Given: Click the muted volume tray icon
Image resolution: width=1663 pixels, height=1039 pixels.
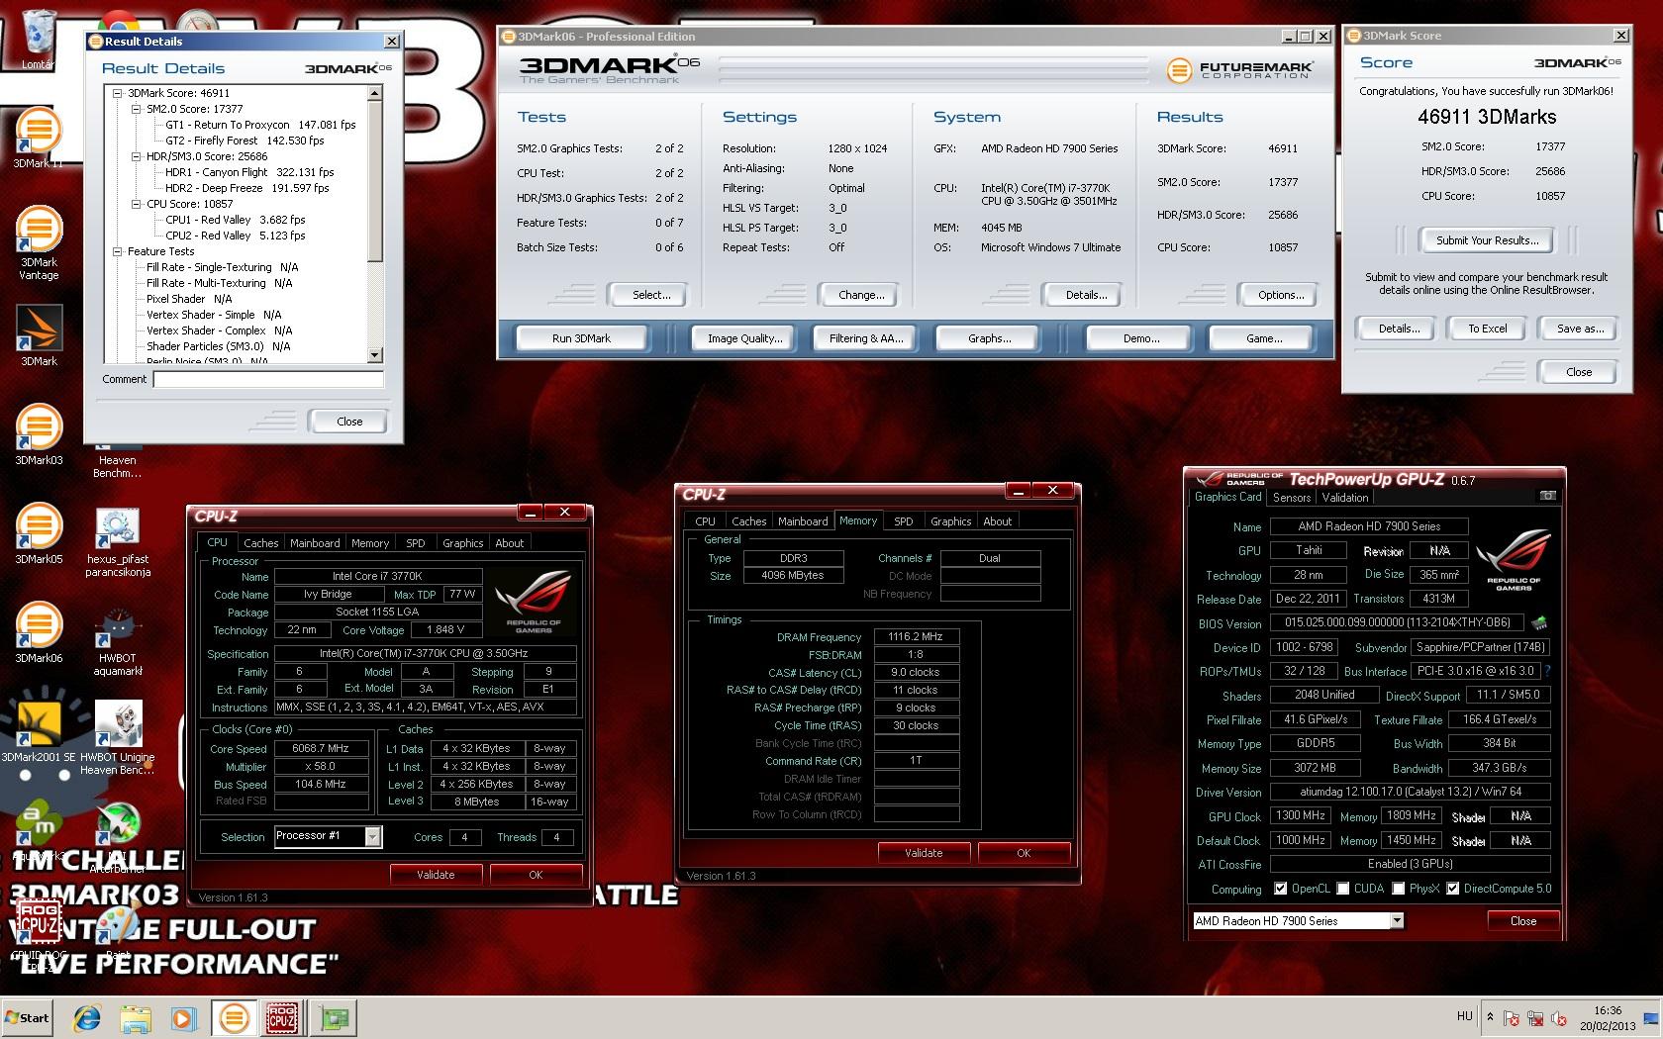Looking at the screenshot, I should click(x=1559, y=1017).
